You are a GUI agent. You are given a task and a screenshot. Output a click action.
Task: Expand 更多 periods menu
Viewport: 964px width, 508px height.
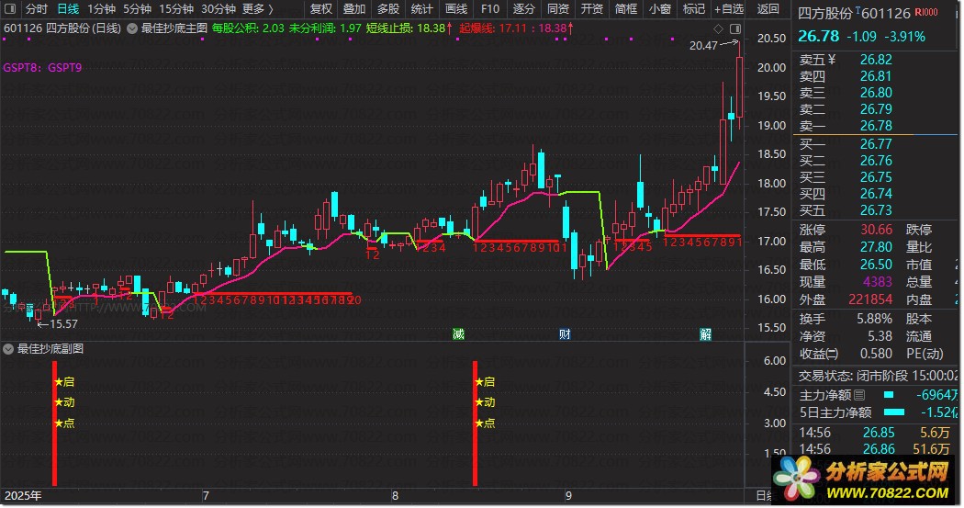(x=258, y=8)
